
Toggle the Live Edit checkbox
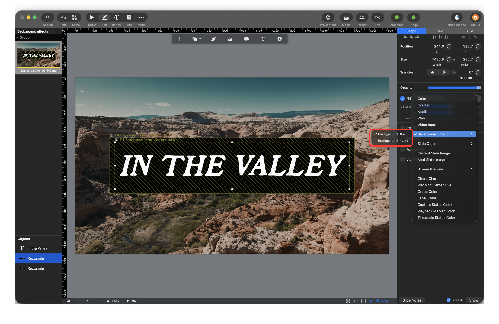[449, 300]
